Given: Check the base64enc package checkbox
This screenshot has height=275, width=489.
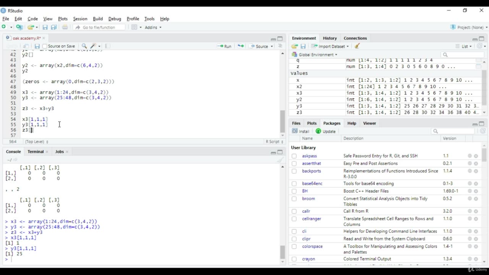Looking at the screenshot, I should click(x=294, y=184).
